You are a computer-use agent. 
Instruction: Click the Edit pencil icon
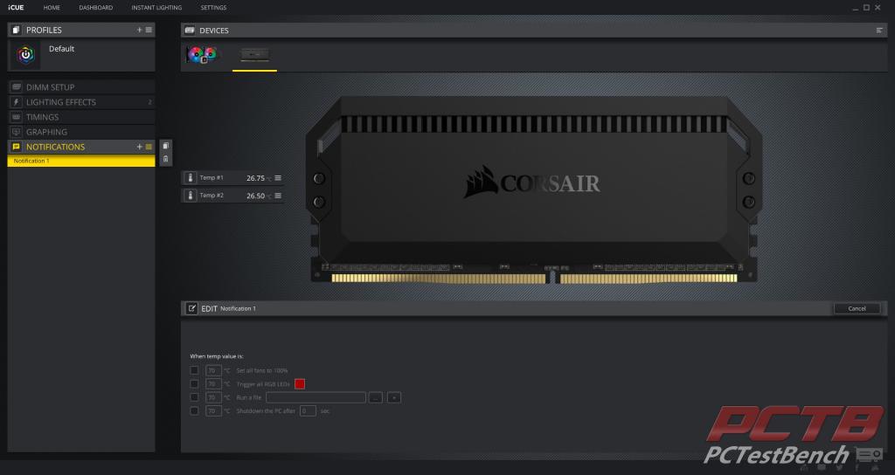[191, 308]
